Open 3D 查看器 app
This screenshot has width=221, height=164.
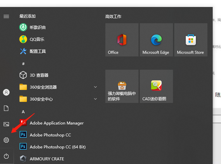coord(39,75)
